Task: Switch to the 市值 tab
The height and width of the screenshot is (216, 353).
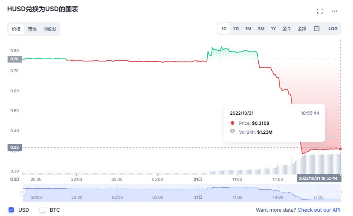Action: coord(32,29)
